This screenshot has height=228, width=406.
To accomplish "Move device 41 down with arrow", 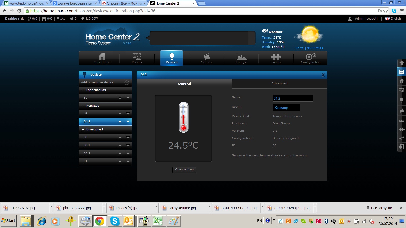I will (128, 162).
